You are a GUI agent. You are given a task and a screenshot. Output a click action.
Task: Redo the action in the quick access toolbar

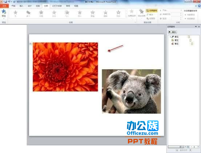tap(14, 2)
